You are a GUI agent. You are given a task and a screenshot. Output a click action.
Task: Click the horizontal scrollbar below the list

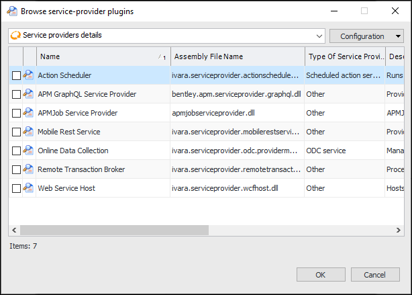[201, 230]
